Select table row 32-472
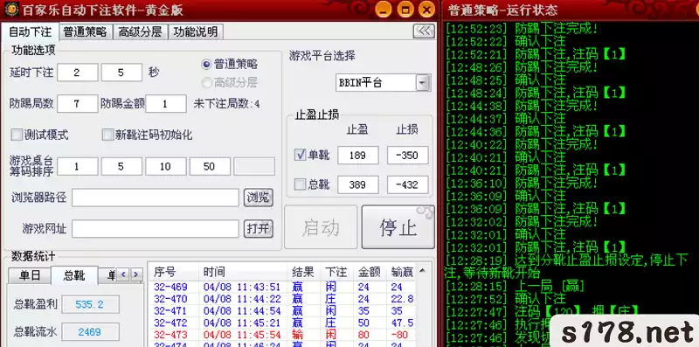 click(x=282, y=323)
